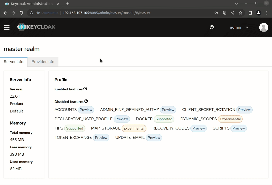Maximize the browser window
The height and width of the screenshot is (185, 272).
coord(256,3)
